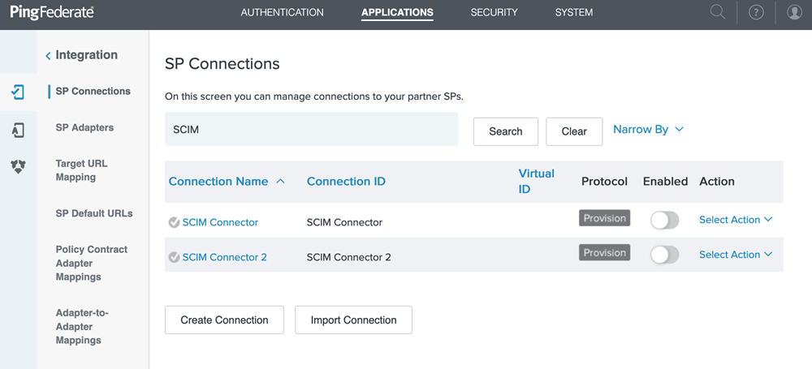Sort by Connection Name column header
812x369 pixels.
coord(218,182)
